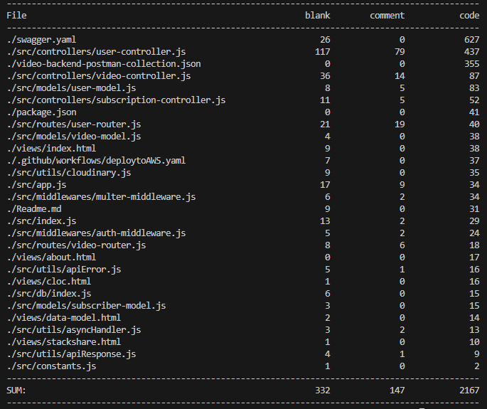Image resolution: width=487 pixels, height=409 pixels.
Task: Open the auth-middleware.js file path
Action: pyautogui.click(x=96, y=233)
